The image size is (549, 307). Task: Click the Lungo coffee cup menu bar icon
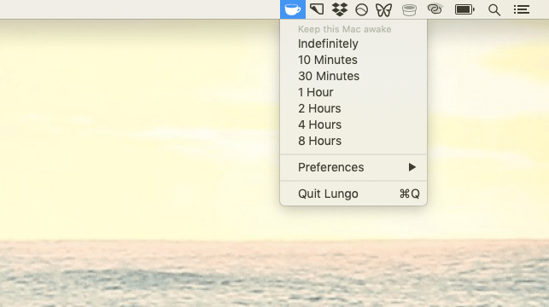pyautogui.click(x=293, y=9)
